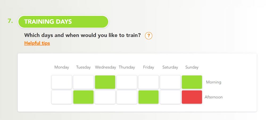The image size is (266, 120).
Task: Open the Helpful tips link
Action: pos(37,43)
